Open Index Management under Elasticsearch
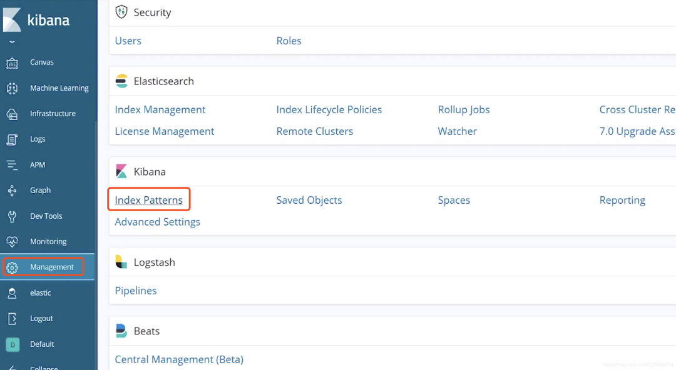The image size is (676, 370). coord(160,109)
